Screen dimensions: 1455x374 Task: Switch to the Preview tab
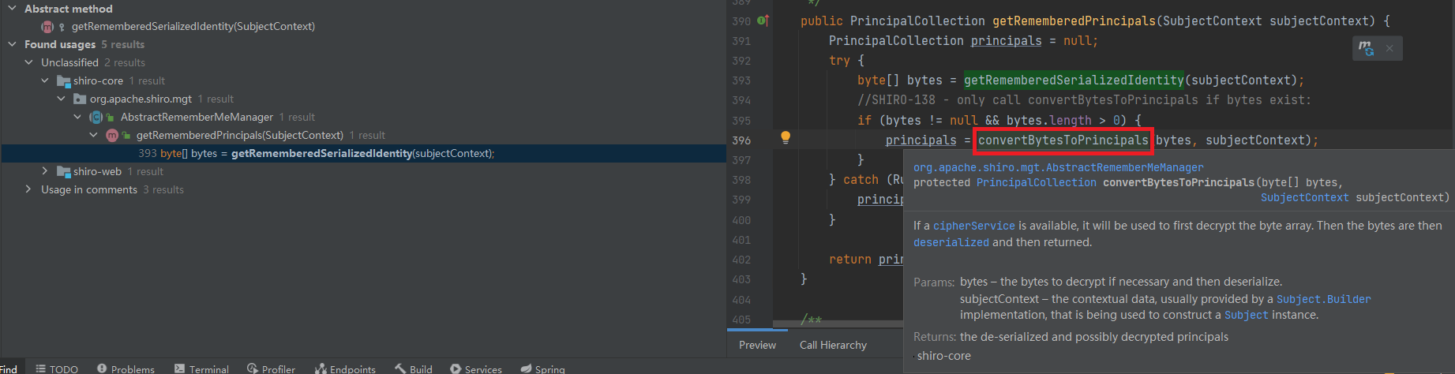coord(757,345)
